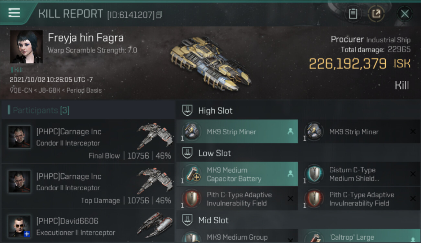Copy the kill report ID icon
Screen dimensions: 421x243
159,15
